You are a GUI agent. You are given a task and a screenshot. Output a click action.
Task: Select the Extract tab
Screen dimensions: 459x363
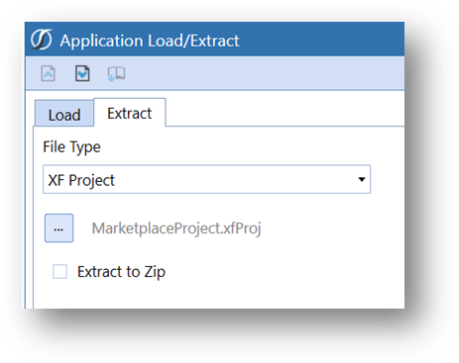[x=130, y=113]
